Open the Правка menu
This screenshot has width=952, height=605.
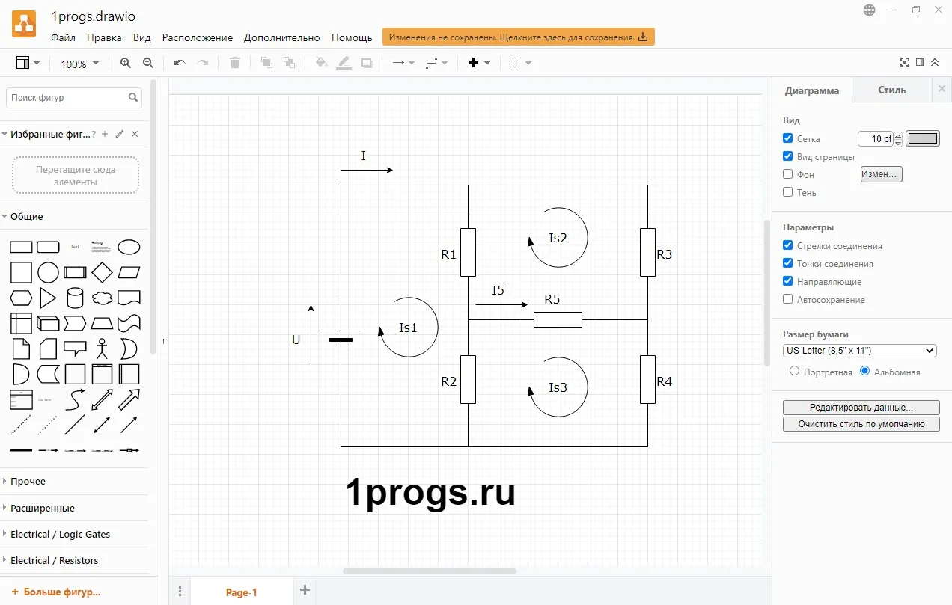pyautogui.click(x=104, y=37)
